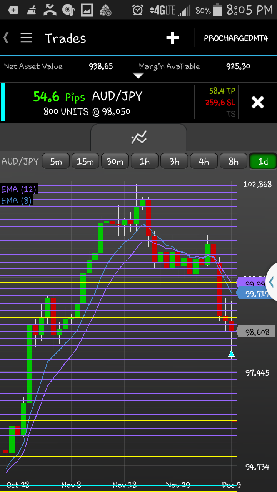Tap the 94.734 price axis label
277x492 pixels.
(257, 467)
